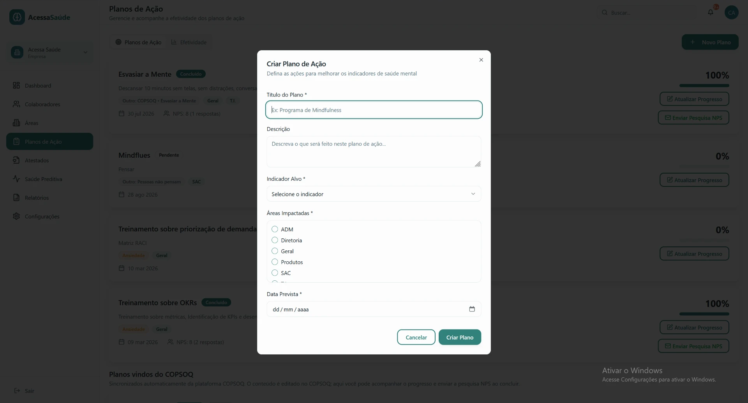Open Planos de Ação in the sidebar

pyautogui.click(x=49, y=141)
